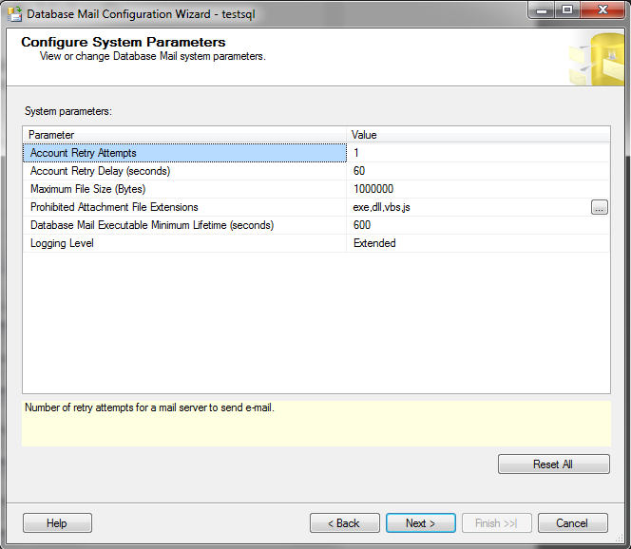This screenshot has width=631, height=549.
Task: Edit the Account Retry Attempts value 1
Action: [478, 153]
